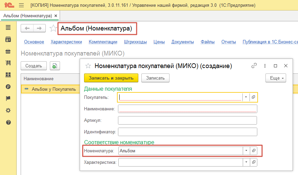Viewport: 298px width, 175px height.
Task: Click the Записать и закрыть button
Action: click(111, 78)
